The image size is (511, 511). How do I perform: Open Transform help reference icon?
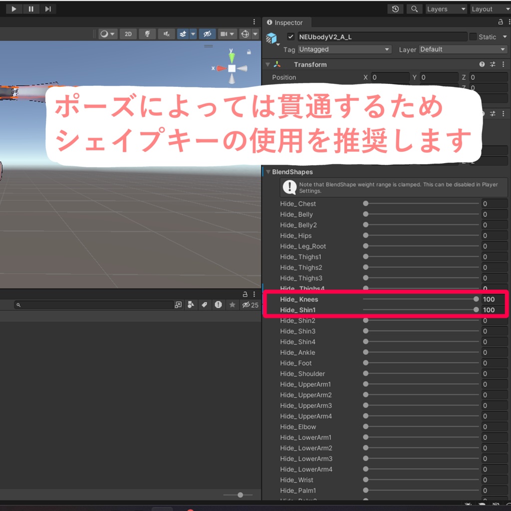(482, 64)
